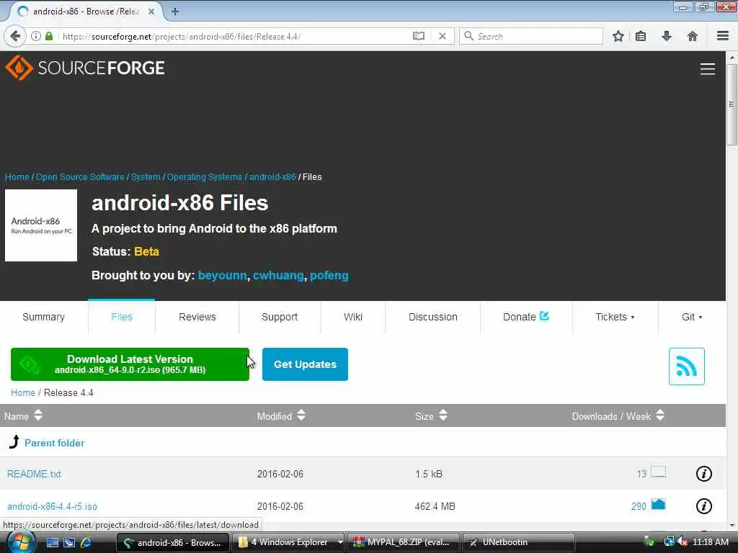Open the browser hamburger menu

coord(722,36)
